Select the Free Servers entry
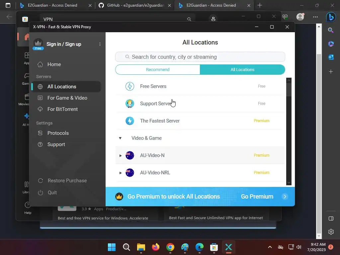This screenshot has height=255, width=340. pyautogui.click(x=200, y=86)
